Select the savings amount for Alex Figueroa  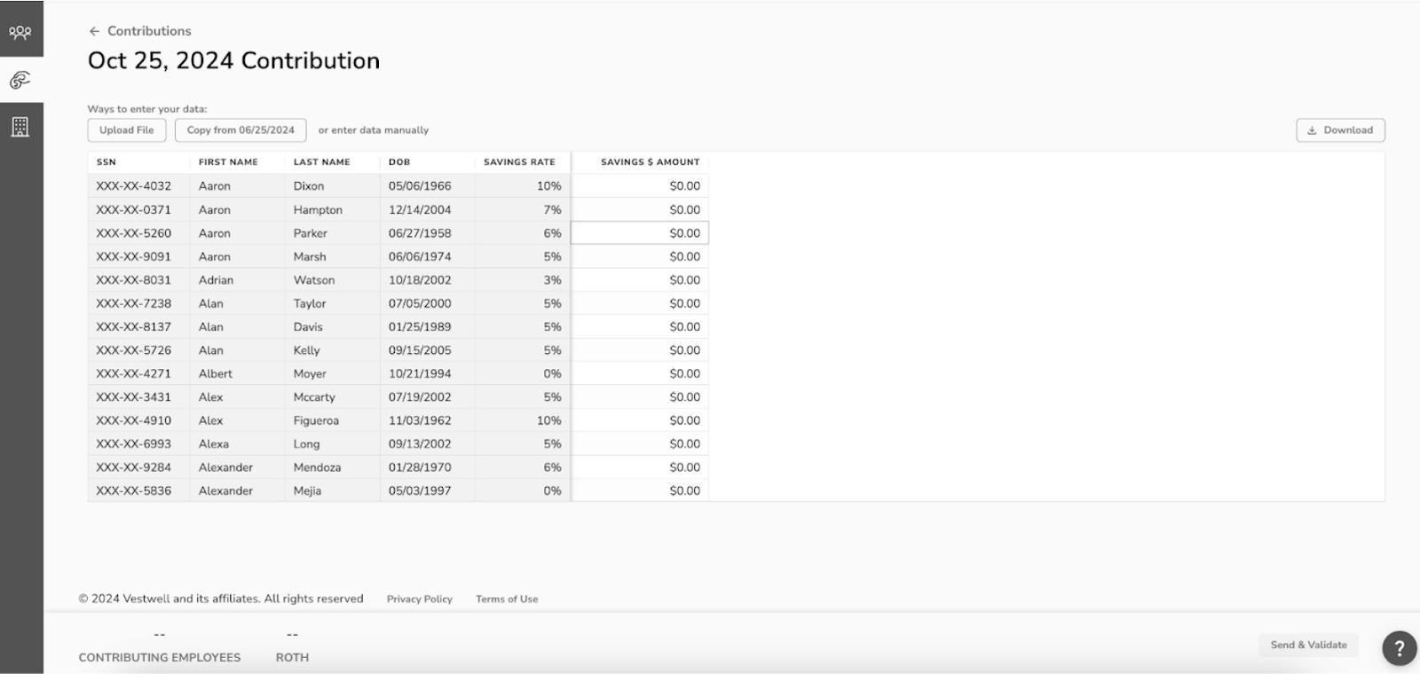[x=640, y=420]
